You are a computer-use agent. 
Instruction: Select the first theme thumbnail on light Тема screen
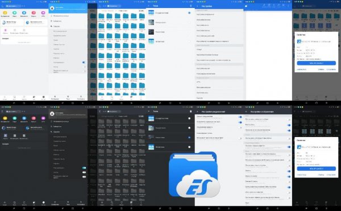click(151, 13)
